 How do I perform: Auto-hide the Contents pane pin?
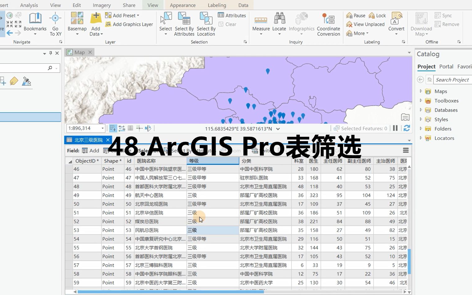[x=51, y=53]
